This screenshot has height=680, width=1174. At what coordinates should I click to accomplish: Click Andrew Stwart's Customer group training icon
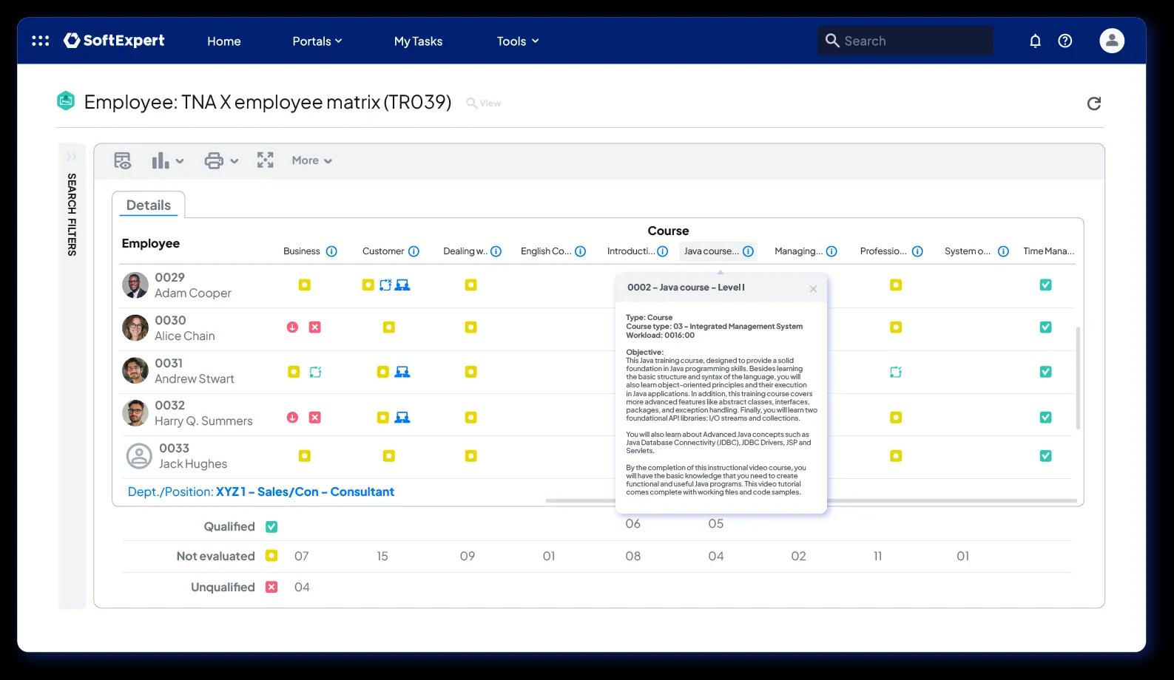[402, 372]
